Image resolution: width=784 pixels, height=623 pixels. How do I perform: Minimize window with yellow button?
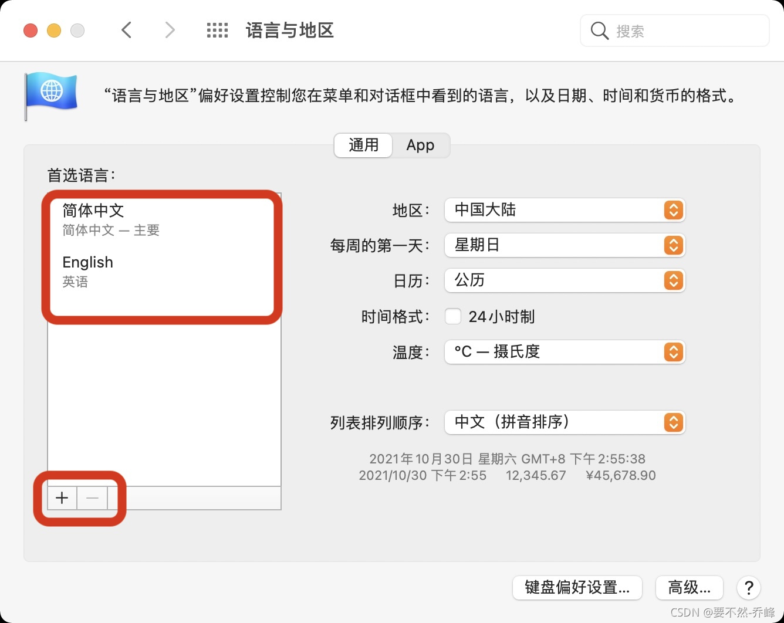click(x=54, y=31)
